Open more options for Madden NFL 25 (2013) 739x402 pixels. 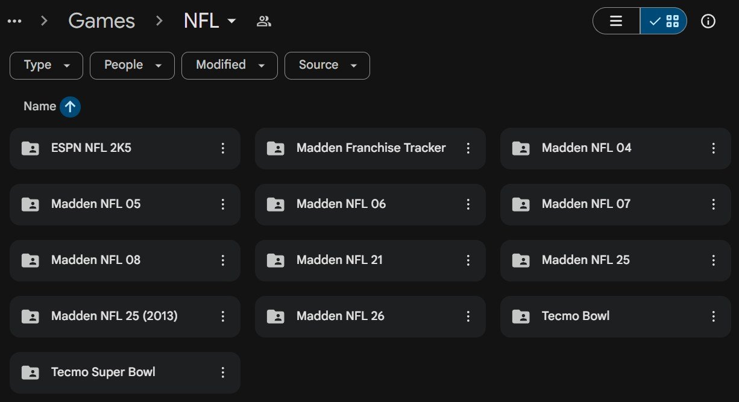[223, 316]
